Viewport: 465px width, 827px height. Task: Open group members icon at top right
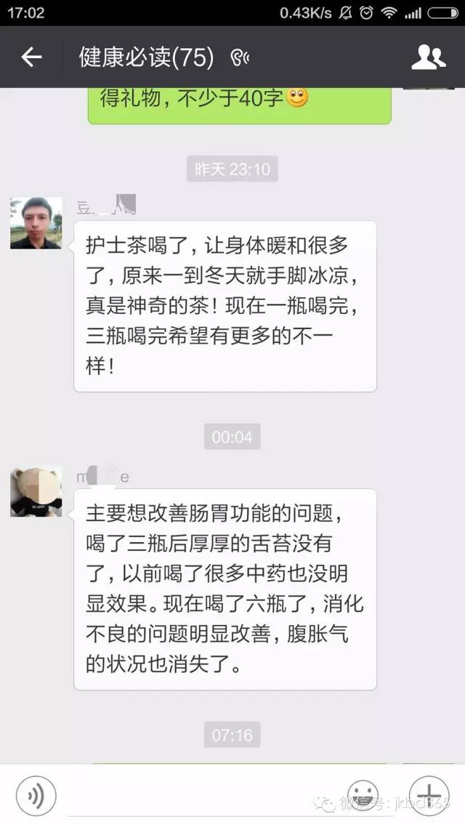429,57
